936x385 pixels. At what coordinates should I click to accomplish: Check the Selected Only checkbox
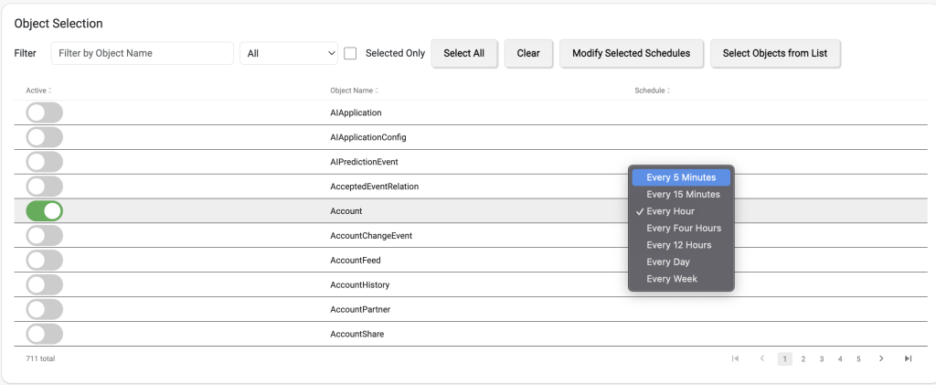point(350,53)
